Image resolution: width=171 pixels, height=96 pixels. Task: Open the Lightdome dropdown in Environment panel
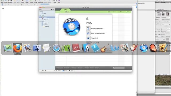click(x=166, y=24)
